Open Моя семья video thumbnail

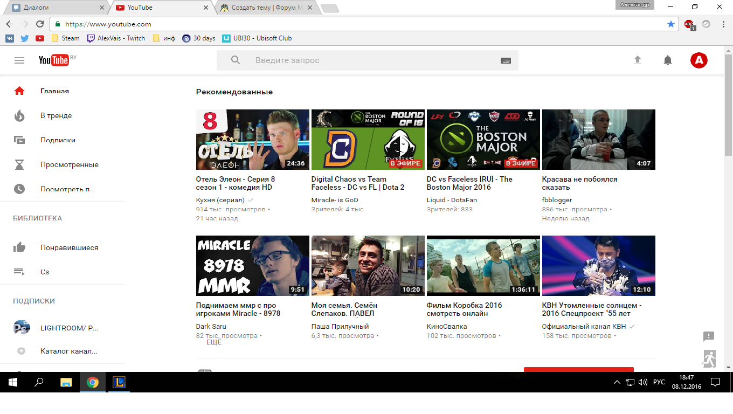point(368,266)
